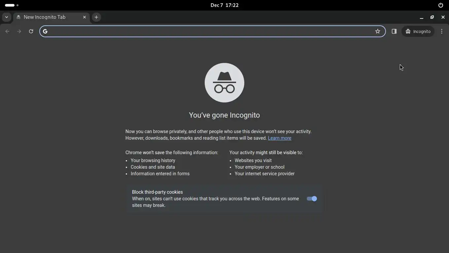Screen dimensions: 449x253
Task: Click "Your employer or school" text
Action: (x=259, y=167)
